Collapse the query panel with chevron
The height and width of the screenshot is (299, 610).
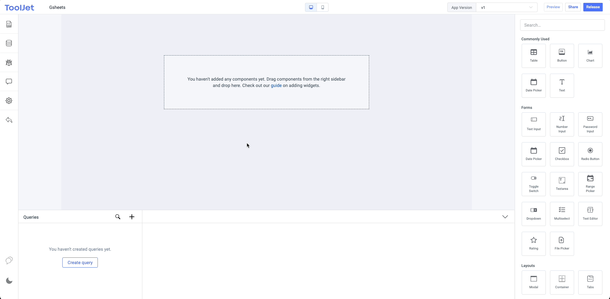pyautogui.click(x=505, y=217)
